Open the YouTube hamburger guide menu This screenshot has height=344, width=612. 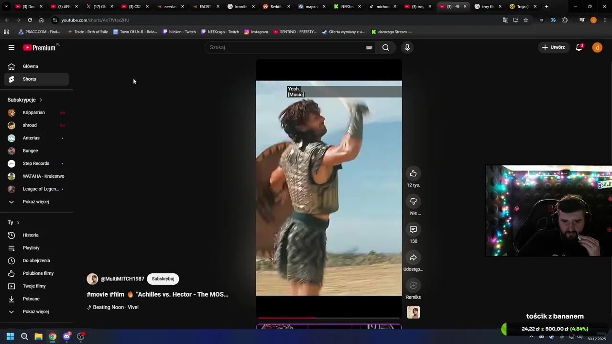11,47
